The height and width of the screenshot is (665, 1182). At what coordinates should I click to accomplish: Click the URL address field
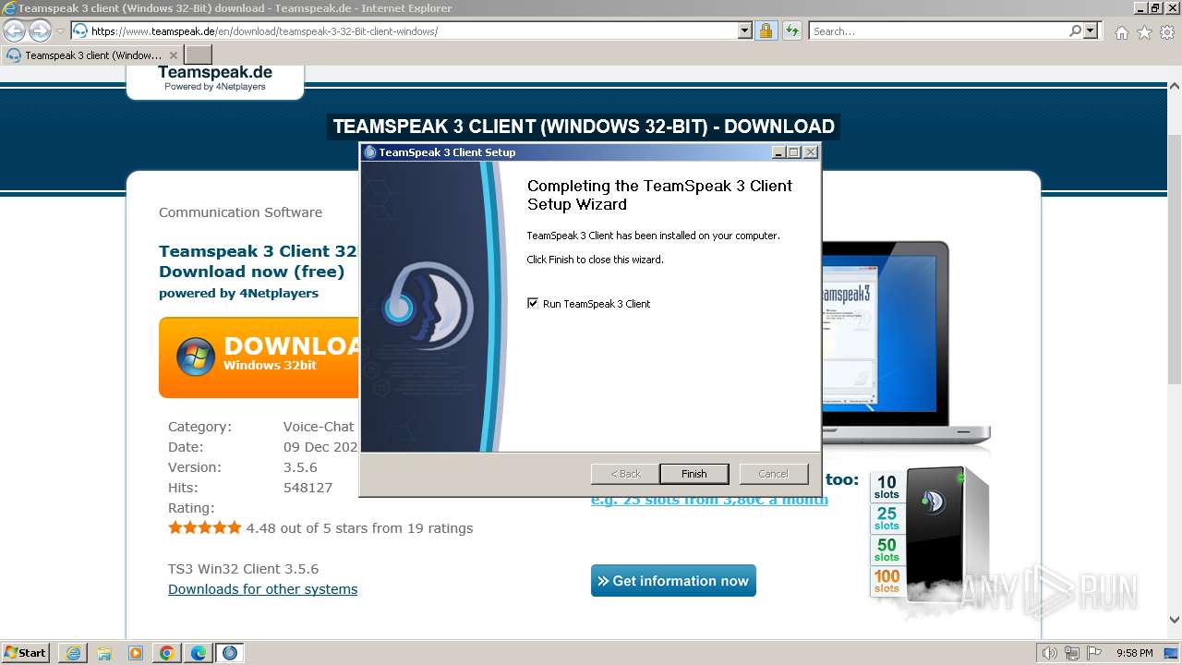pyautogui.click(x=413, y=30)
